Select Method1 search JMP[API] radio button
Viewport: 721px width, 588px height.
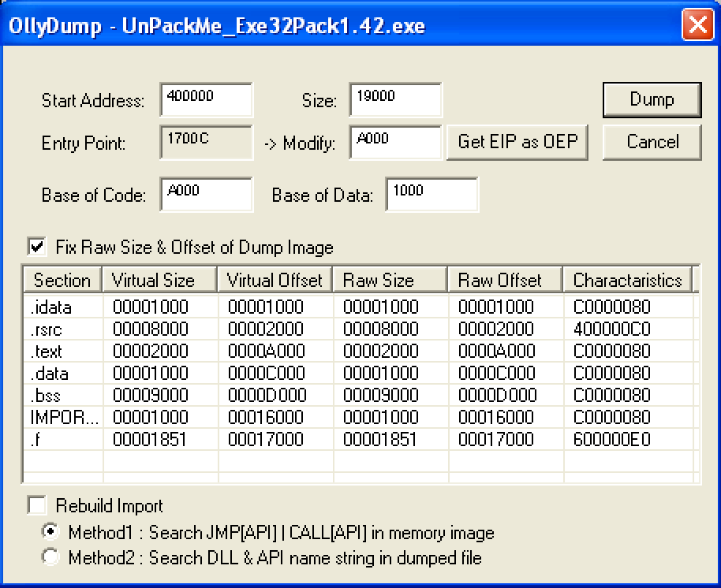50,532
